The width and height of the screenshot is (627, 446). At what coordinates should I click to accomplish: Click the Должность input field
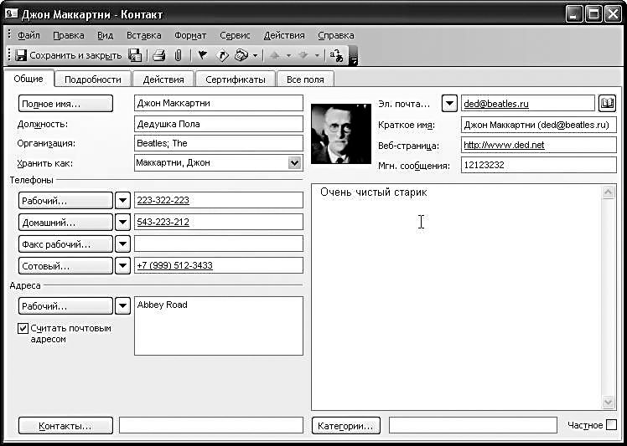point(218,124)
